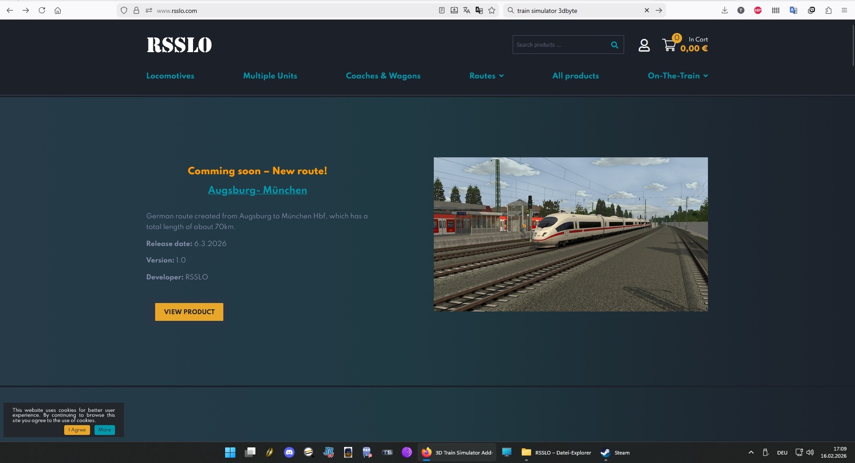The height and width of the screenshot is (463, 855).
Task: Launch Discord from the taskbar
Action: 289,452
